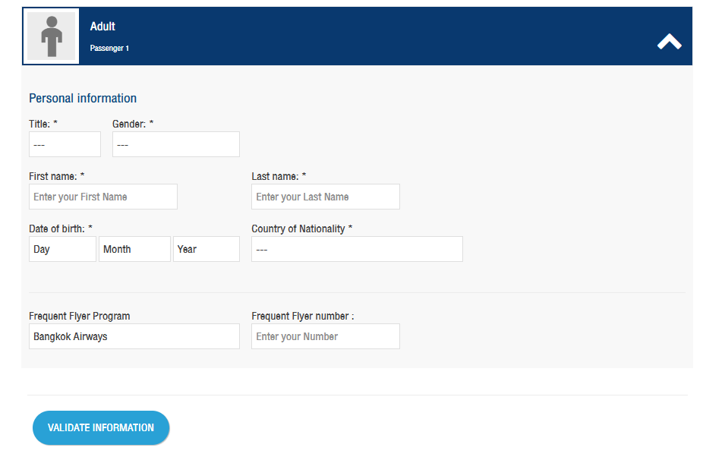Click the Gender field label
This screenshot has height=457, width=703.
[x=133, y=124]
